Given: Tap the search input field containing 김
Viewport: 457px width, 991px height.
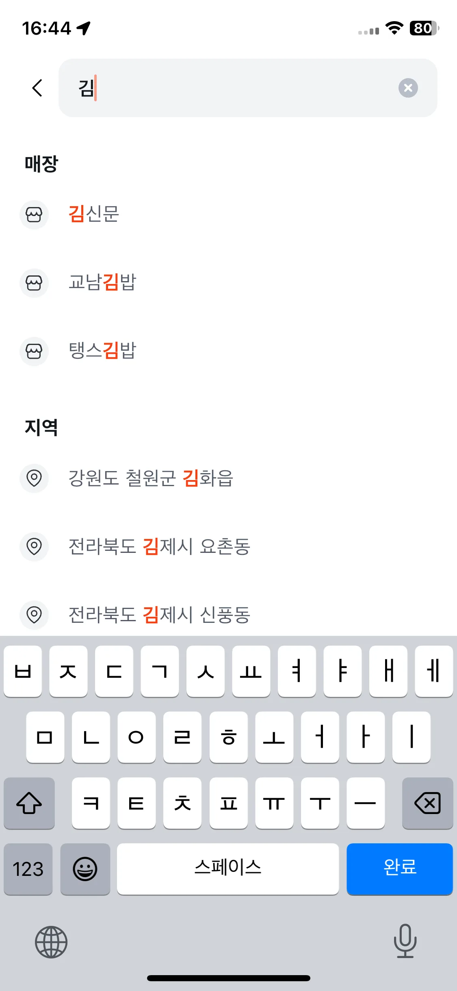Looking at the screenshot, I should [248, 88].
